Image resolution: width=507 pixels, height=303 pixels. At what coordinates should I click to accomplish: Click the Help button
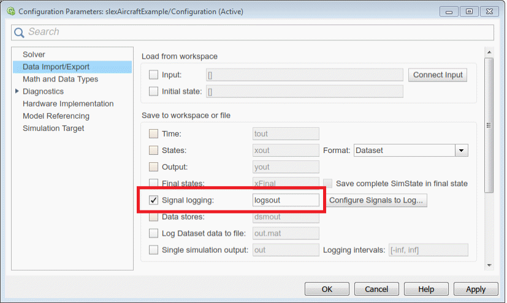click(426, 289)
